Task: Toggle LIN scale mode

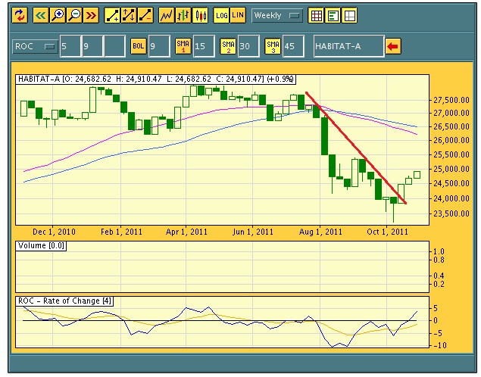Action: (x=238, y=15)
